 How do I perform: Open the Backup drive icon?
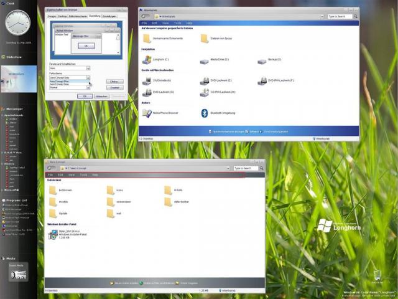pyautogui.click(x=262, y=61)
